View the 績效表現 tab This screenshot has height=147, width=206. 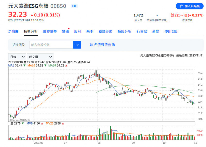click(x=105, y=31)
